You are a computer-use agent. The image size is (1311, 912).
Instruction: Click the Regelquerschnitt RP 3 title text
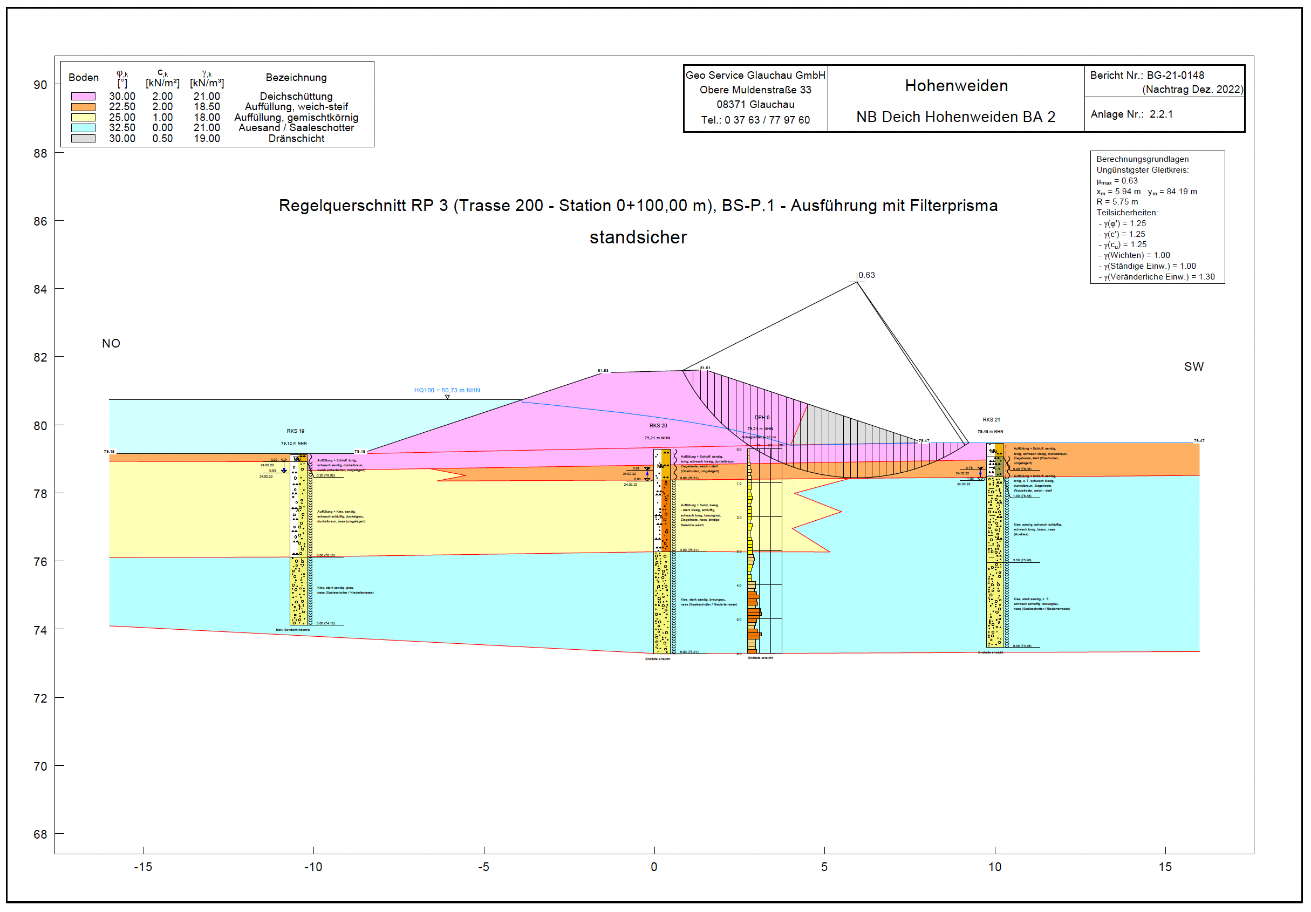click(638, 206)
